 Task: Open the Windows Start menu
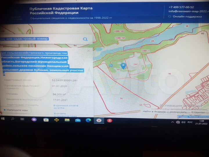click(3, 119)
